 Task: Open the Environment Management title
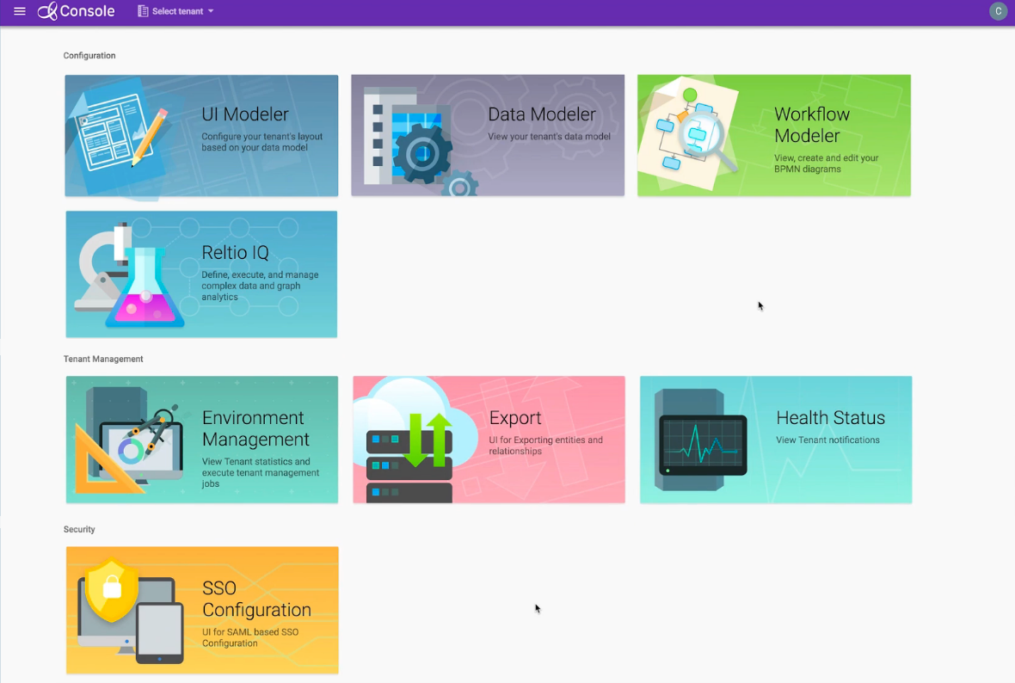255,428
